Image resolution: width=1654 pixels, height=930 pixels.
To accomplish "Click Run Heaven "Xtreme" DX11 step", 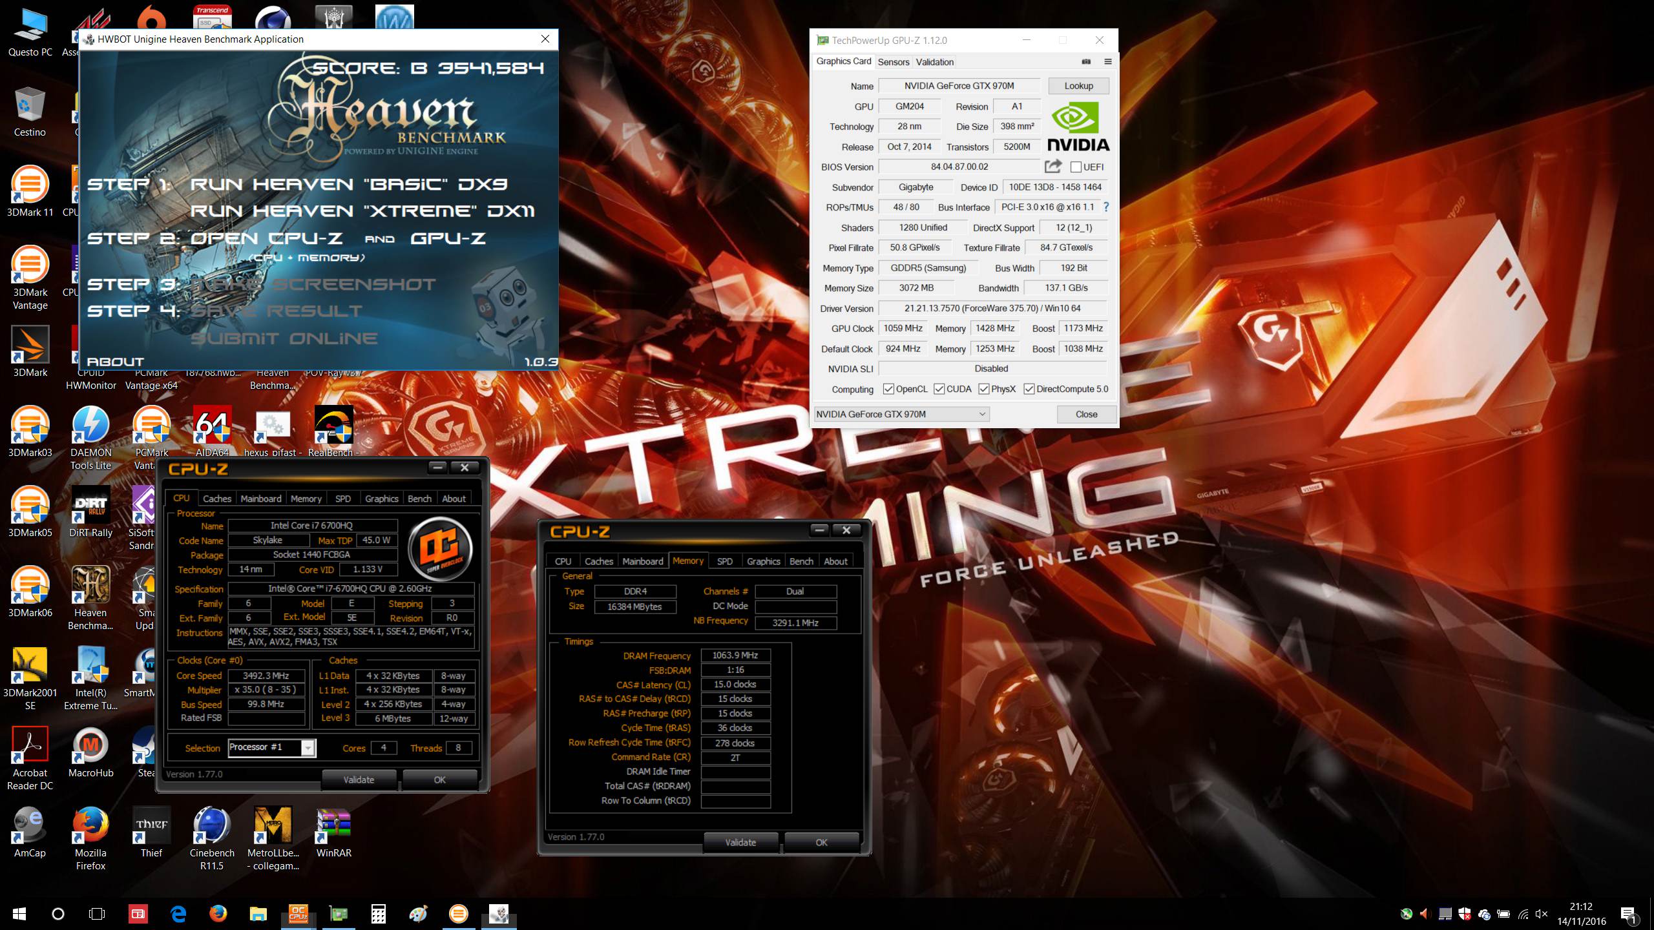I will pyautogui.click(x=362, y=211).
